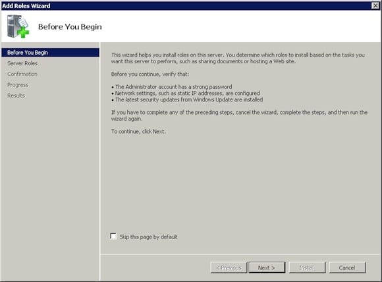The height and width of the screenshot is (282, 382).
Task: Go to the Server Roles step
Action: pos(22,63)
